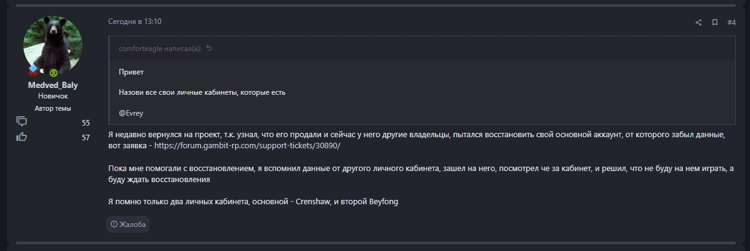This screenshot has width=750, height=251.
Task: Click the 'Автор темы' label
Action: (x=53, y=108)
